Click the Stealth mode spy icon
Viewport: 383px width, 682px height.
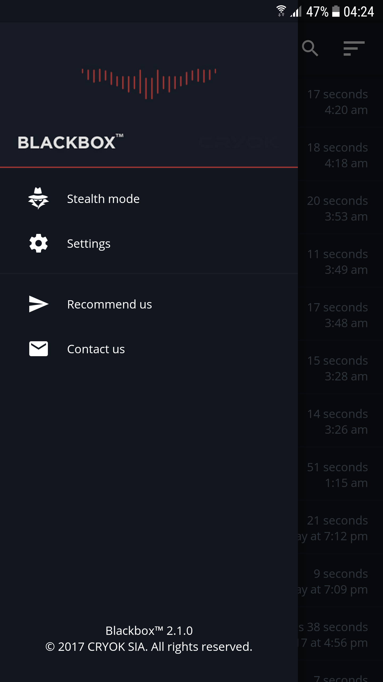(x=39, y=198)
